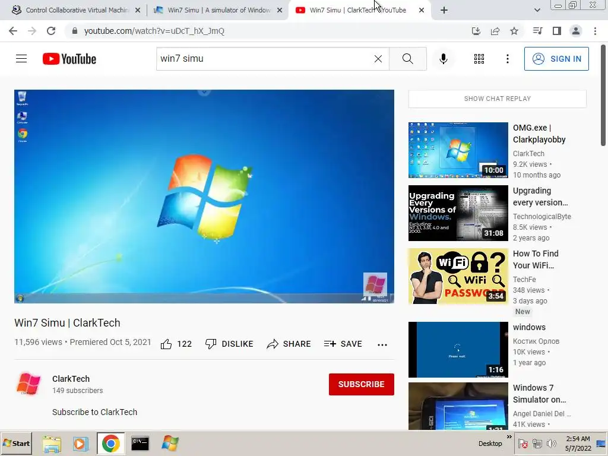Open Upgrading every version video title
608x456 pixels.
[x=540, y=197]
